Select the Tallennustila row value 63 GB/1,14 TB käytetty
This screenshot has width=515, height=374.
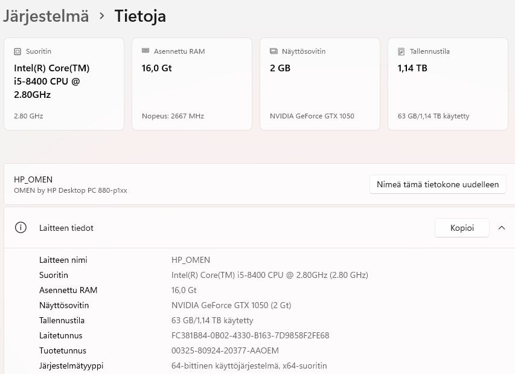click(212, 320)
